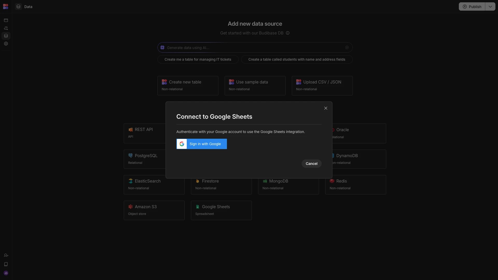Open the Design section in sidebar
Screen dimensions: 498x280
coord(6,20)
